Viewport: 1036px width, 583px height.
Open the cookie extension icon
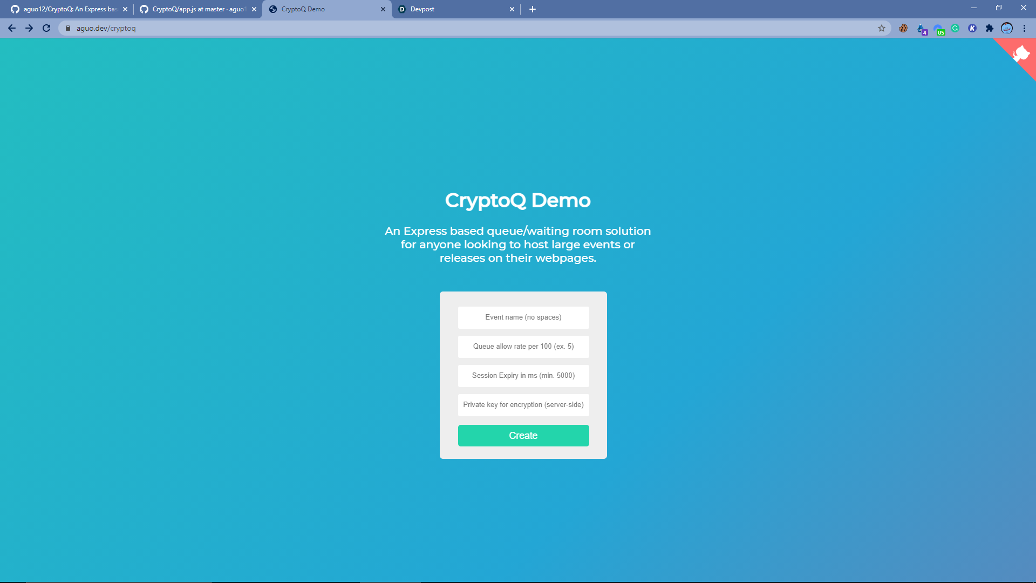[903, 28]
